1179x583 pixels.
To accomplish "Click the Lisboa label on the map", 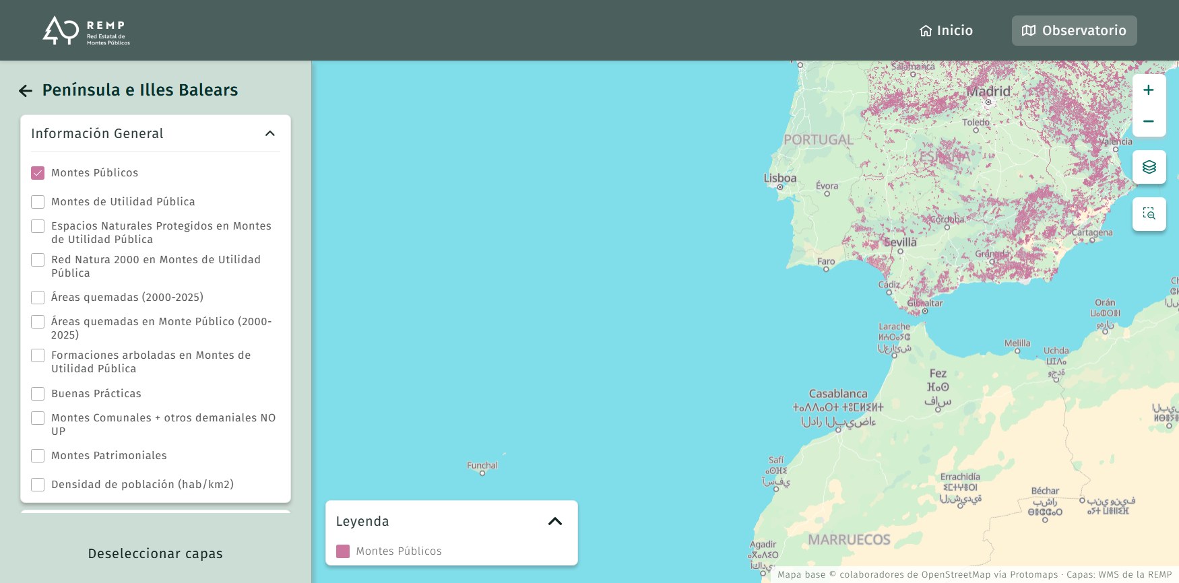I will [x=780, y=178].
